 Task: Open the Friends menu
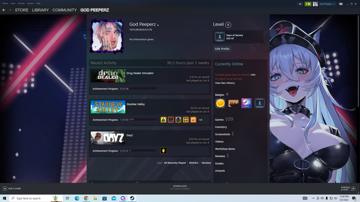(x=21, y=3)
